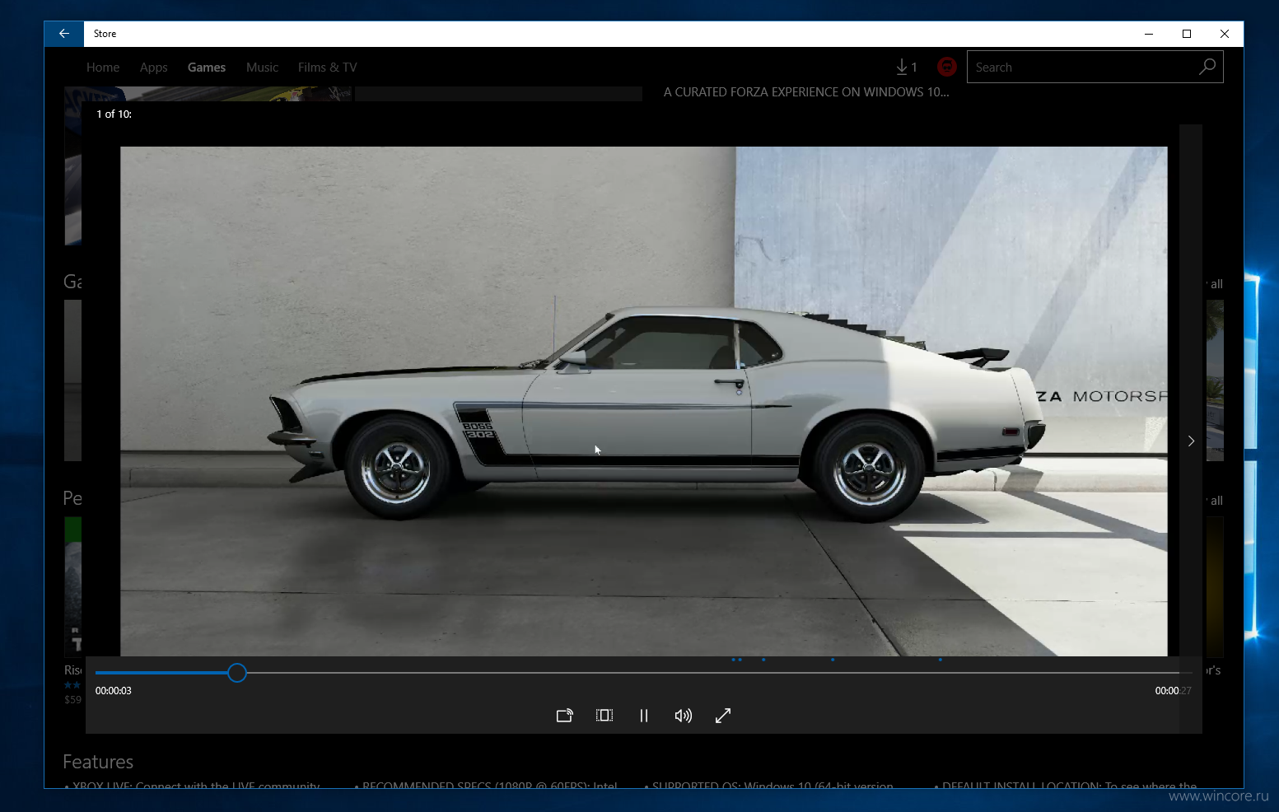Click the Forza description text above the video
The image size is (1279, 812).
coord(806,92)
